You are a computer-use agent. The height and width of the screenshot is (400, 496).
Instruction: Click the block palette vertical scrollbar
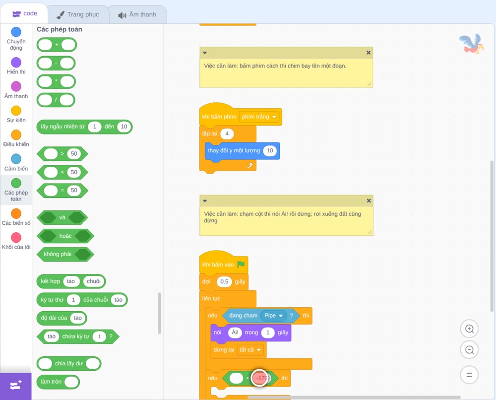click(x=159, y=313)
